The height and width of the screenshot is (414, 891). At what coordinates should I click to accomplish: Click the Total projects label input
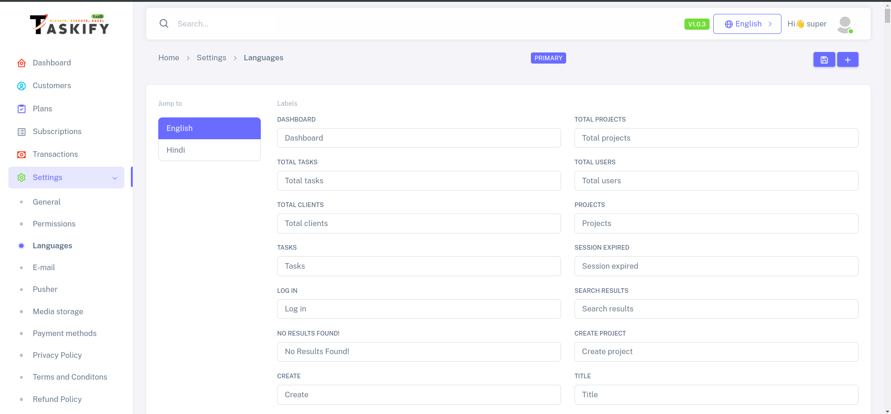(x=716, y=138)
